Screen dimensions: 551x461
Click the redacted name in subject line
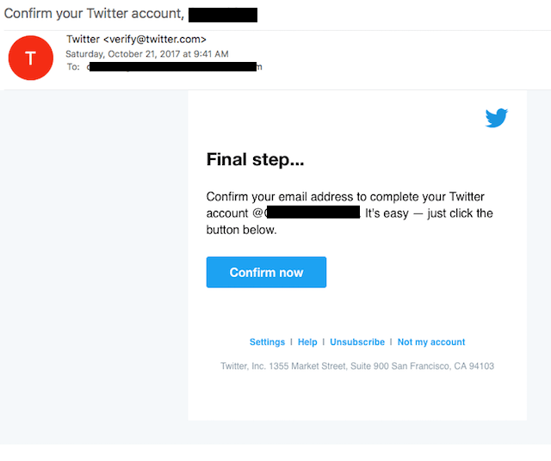pyautogui.click(x=223, y=15)
